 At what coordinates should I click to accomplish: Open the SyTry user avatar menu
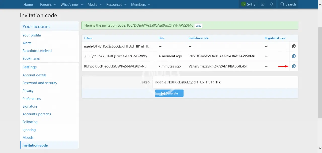pos(244,4)
